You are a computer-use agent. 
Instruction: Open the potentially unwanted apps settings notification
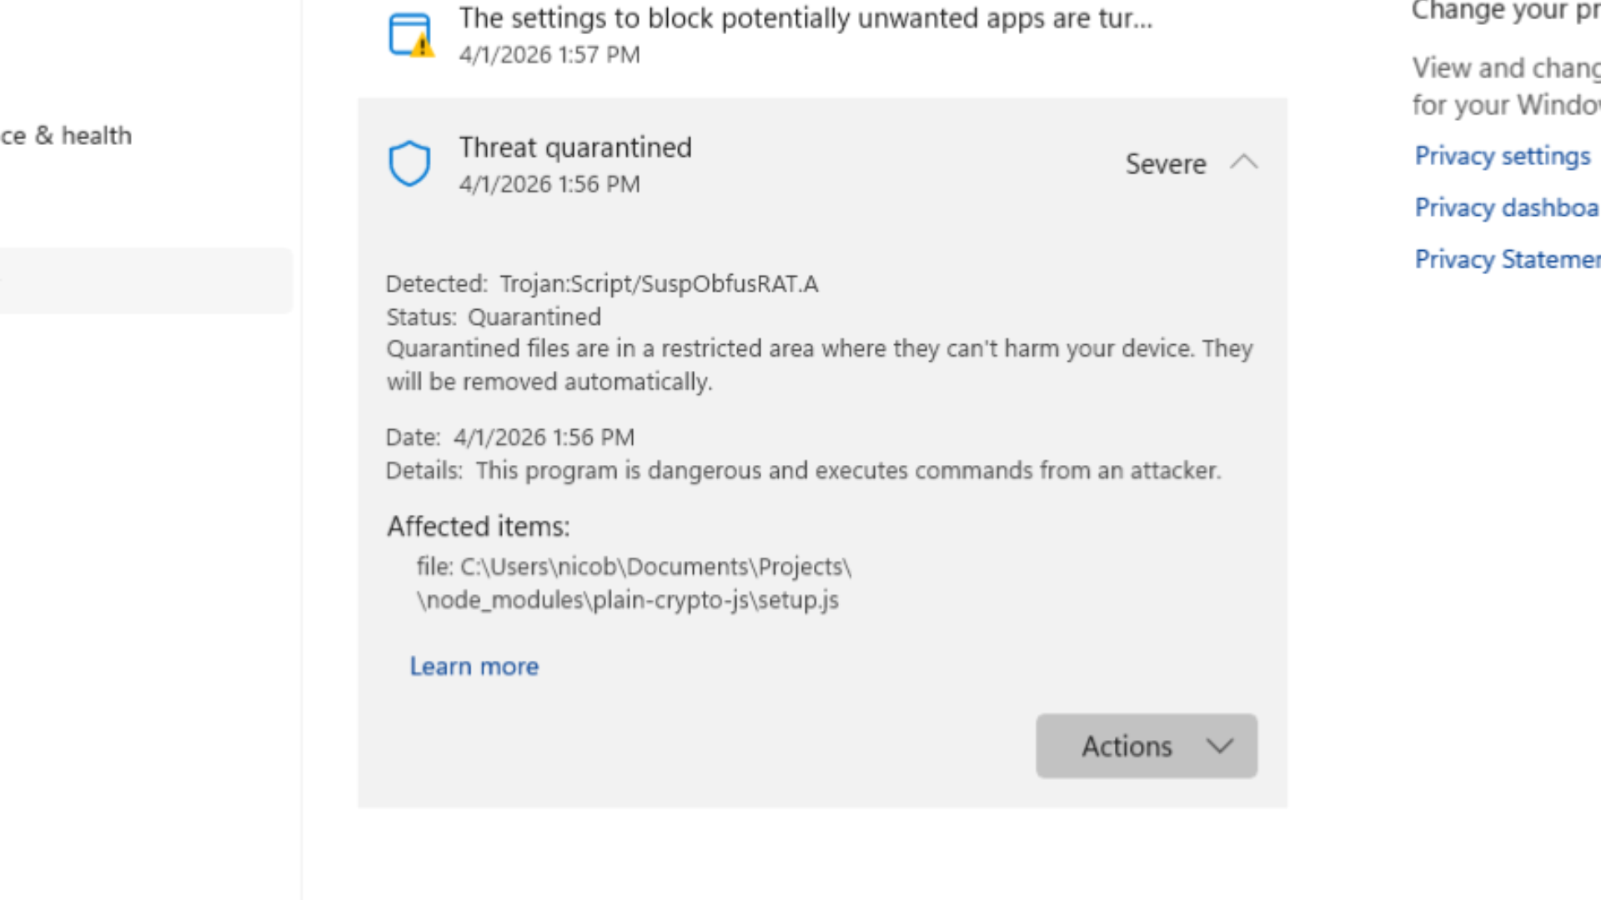pos(805,18)
